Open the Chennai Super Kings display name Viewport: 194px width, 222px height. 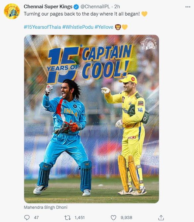[48, 7]
